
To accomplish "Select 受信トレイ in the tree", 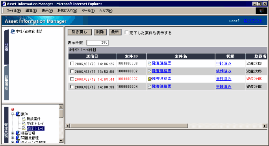I will coord(35,124).
